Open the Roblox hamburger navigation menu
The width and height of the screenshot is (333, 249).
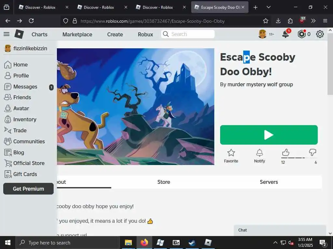pos(7,34)
